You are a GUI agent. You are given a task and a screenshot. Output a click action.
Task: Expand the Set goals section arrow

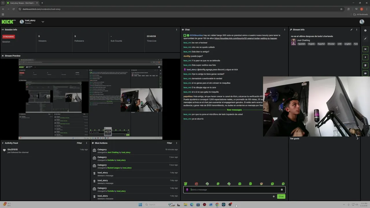click(357, 139)
